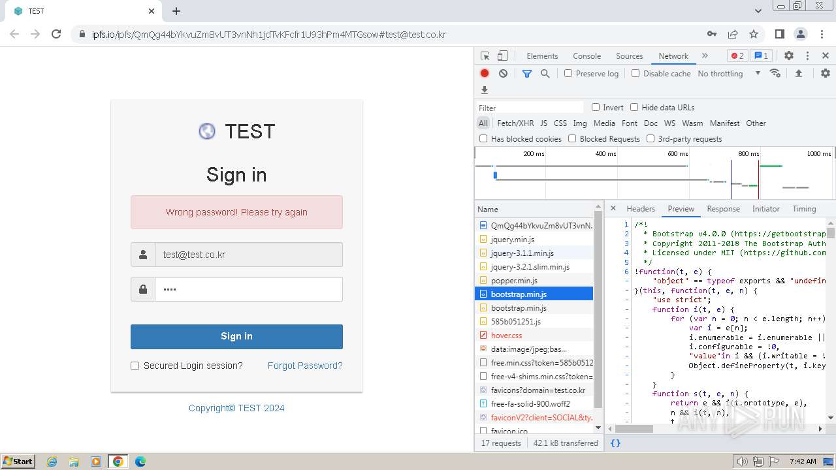Screen dimensions: 836x470
Task: Click the Import HAR file upload icon
Action: [x=798, y=73]
